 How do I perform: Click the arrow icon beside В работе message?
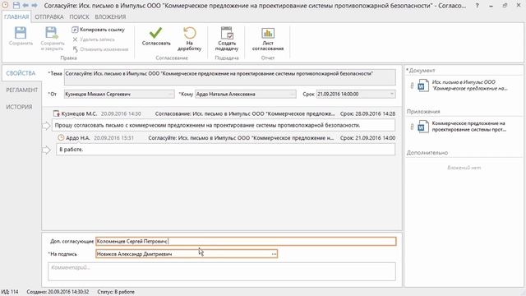[46, 150]
